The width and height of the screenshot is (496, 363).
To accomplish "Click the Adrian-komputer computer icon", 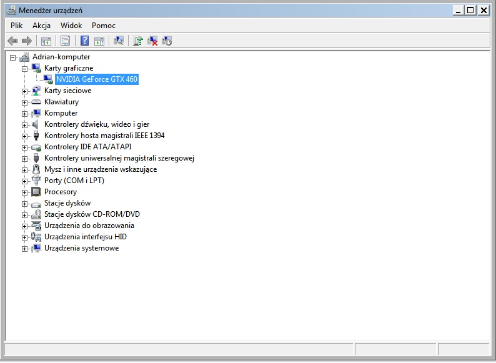I will 24,57.
